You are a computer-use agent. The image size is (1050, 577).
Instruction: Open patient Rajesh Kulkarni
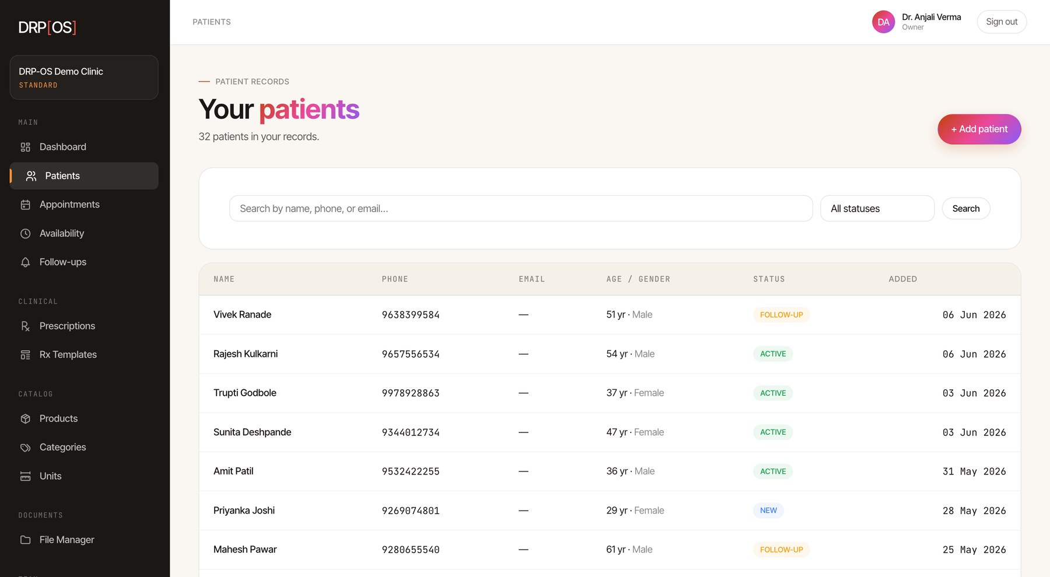246,354
